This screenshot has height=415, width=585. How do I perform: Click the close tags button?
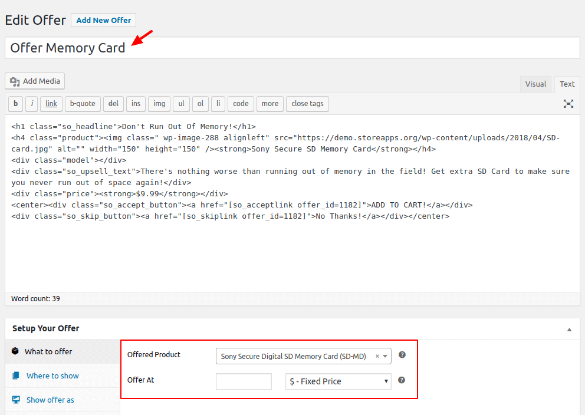click(307, 104)
